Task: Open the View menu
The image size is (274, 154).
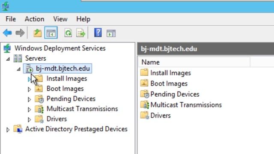Action: pos(60,19)
